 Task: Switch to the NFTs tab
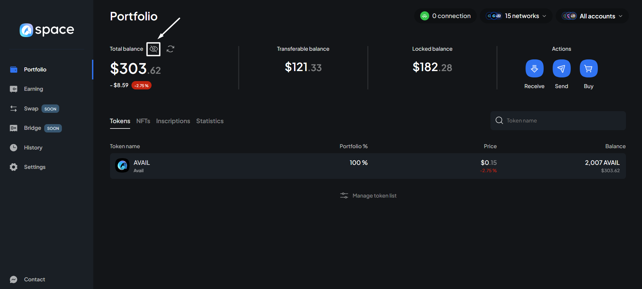143,121
